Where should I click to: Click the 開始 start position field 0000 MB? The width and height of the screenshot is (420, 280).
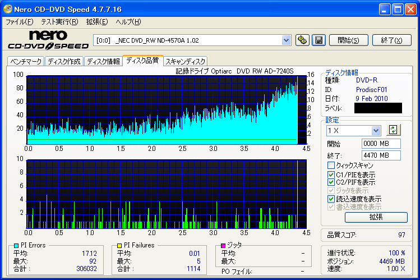pos(381,144)
